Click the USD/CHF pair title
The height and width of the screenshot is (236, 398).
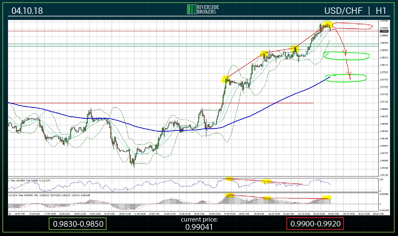pos(344,11)
